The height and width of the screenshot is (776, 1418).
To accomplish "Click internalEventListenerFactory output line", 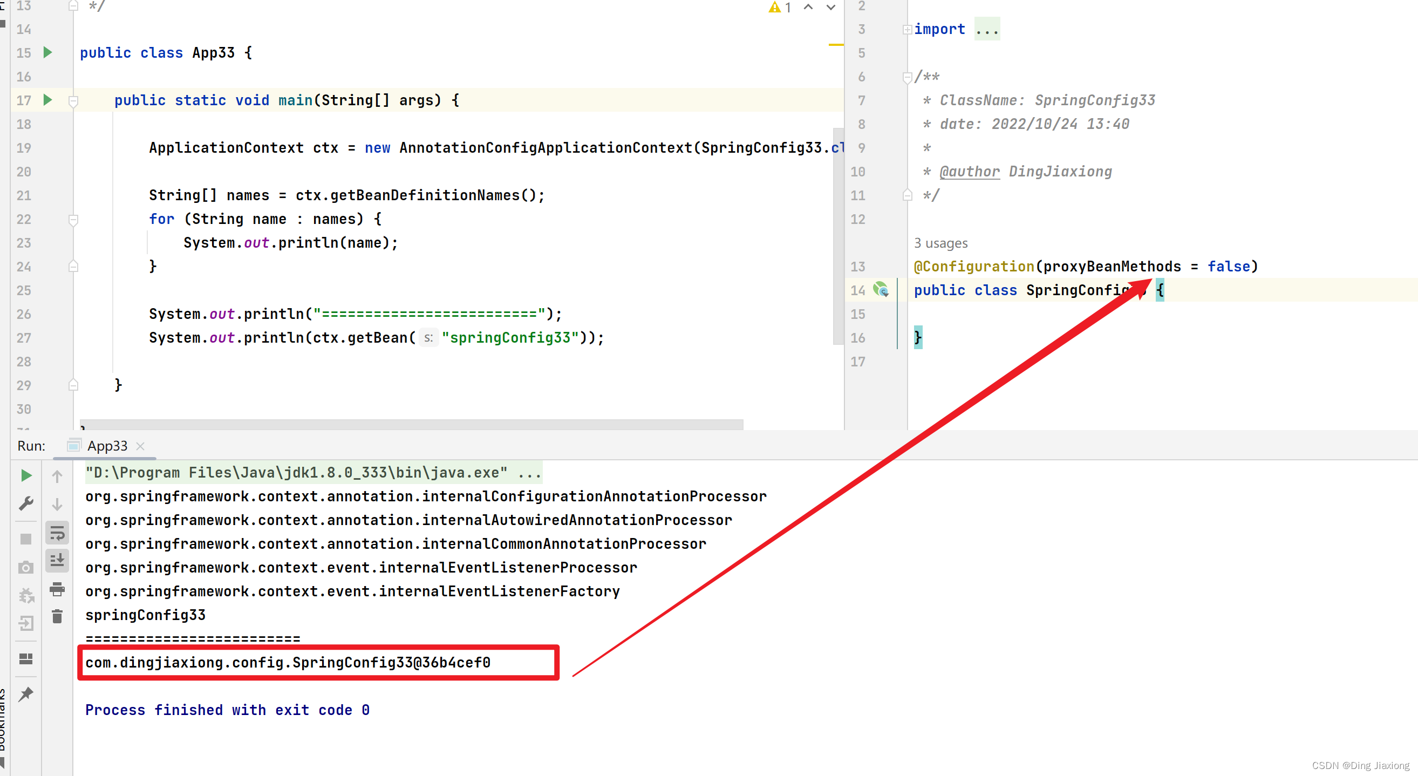I will click(352, 591).
